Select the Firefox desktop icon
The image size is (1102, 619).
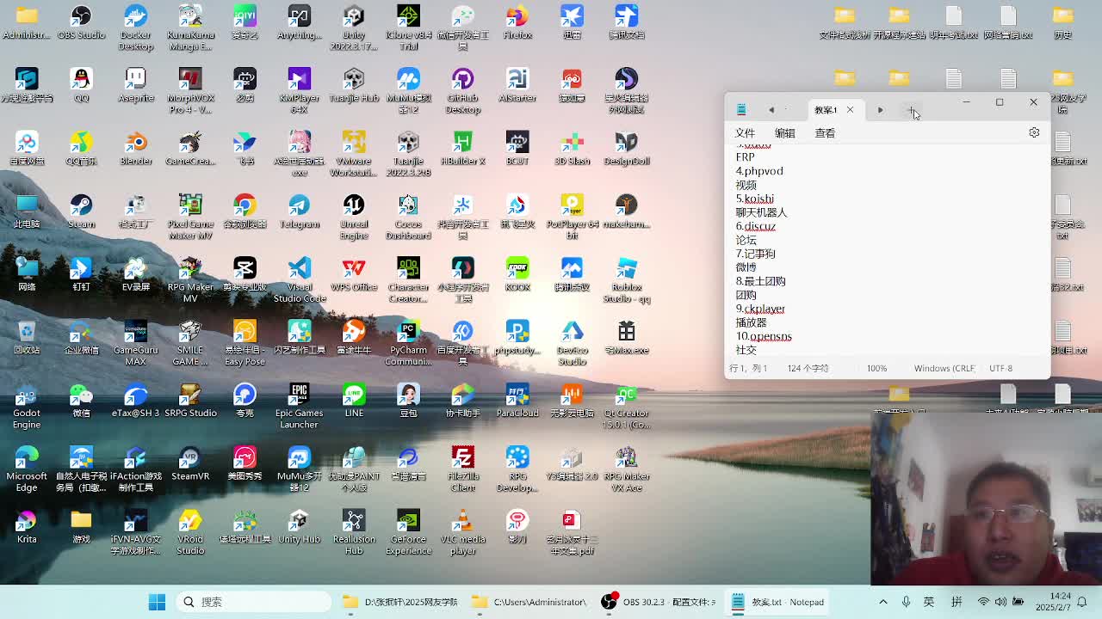(517, 22)
